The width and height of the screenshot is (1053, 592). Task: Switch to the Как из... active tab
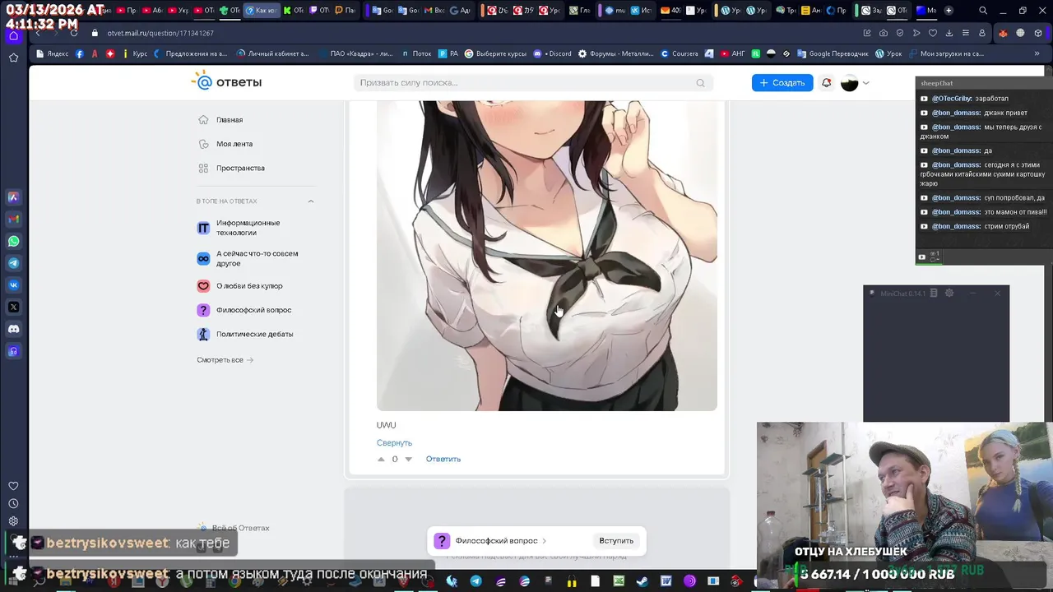click(262, 11)
